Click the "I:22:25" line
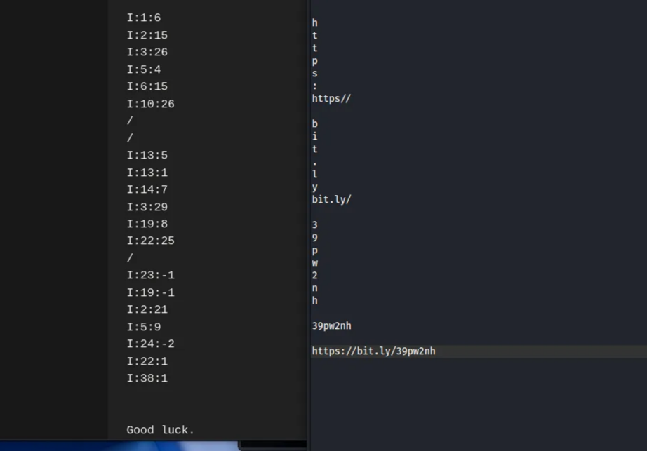This screenshot has height=451, width=647. point(151,241)
